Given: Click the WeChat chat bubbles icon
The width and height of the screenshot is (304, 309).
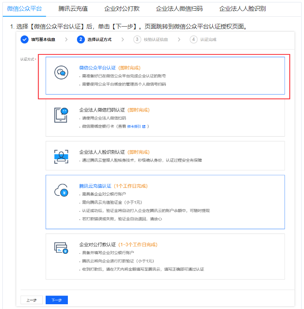Looking at the screenshot, I should [61, 73].
